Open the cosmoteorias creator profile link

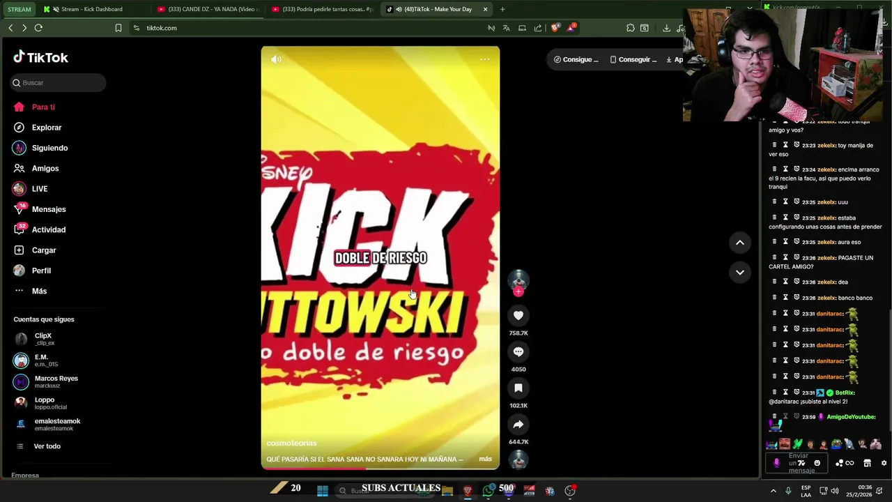291,443
